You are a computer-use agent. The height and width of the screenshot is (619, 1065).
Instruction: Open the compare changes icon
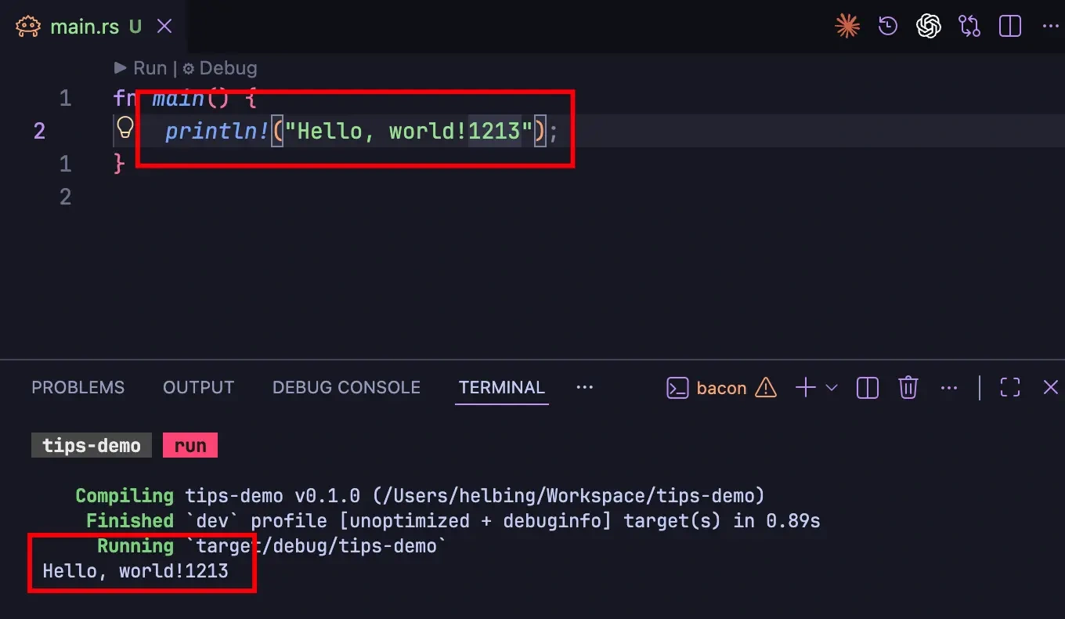969,27
